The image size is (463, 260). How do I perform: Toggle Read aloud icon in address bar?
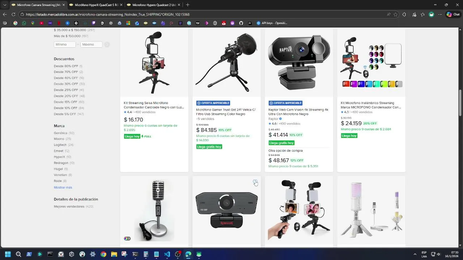pos(388,14)
